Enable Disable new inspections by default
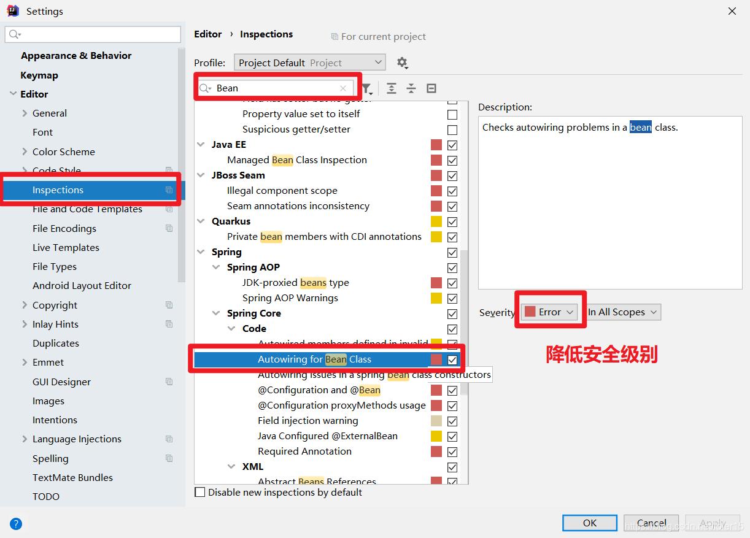The width and height of the screenshot is (750, 538). (x=199, y=492)
